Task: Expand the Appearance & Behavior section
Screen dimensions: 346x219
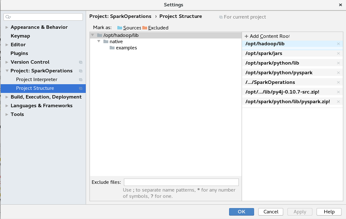Action: 6,27
